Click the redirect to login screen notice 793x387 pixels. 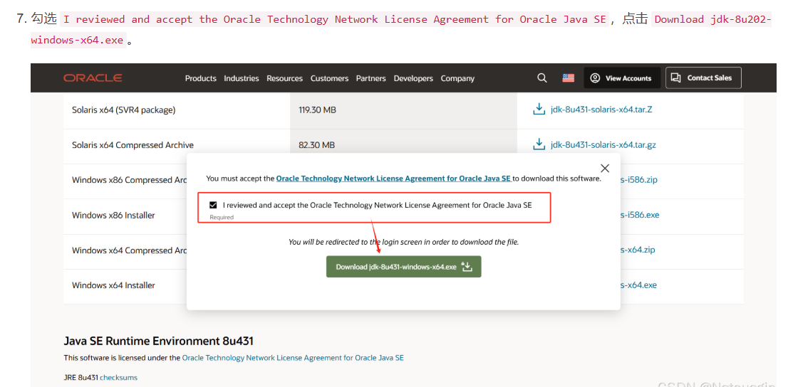pos(403,242)
